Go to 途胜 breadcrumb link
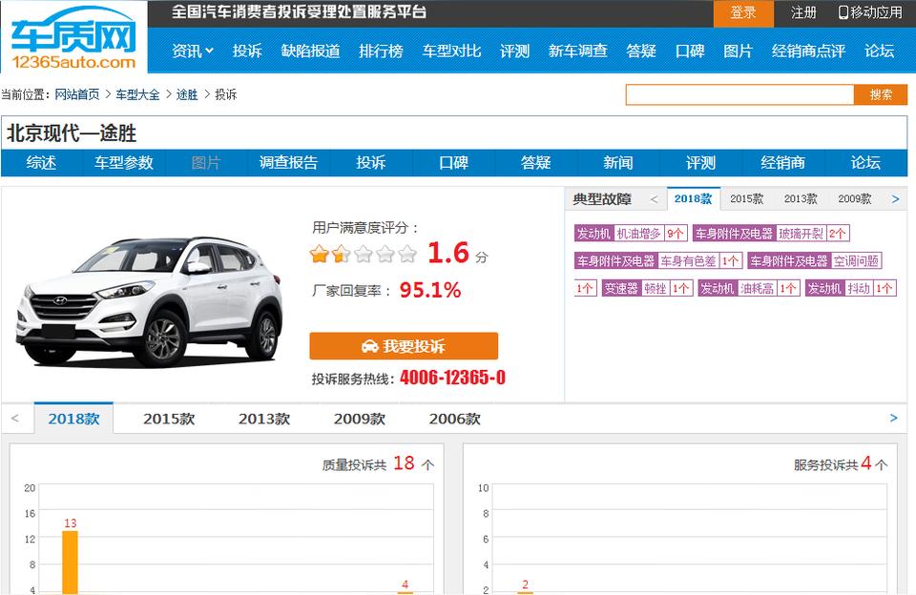This screenshot has width=916, height=595. click(187, 94)
